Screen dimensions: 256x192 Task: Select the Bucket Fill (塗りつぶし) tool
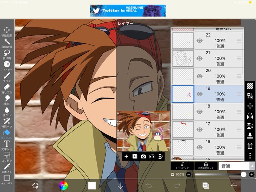(7, 134)
